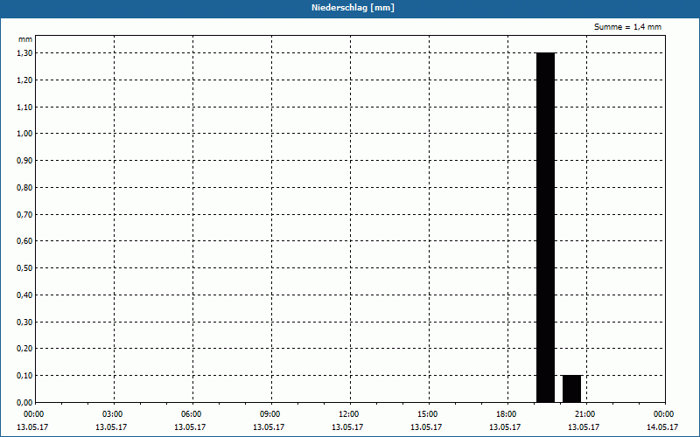Click the 0,40 y-axis value
The image size is (700, 437).
click(24, 295)
